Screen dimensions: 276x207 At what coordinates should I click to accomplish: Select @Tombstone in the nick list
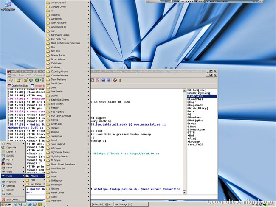point(202,129)
